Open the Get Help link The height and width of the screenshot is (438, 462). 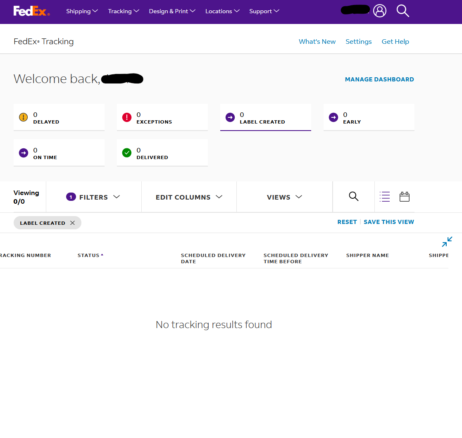[395, 41]
